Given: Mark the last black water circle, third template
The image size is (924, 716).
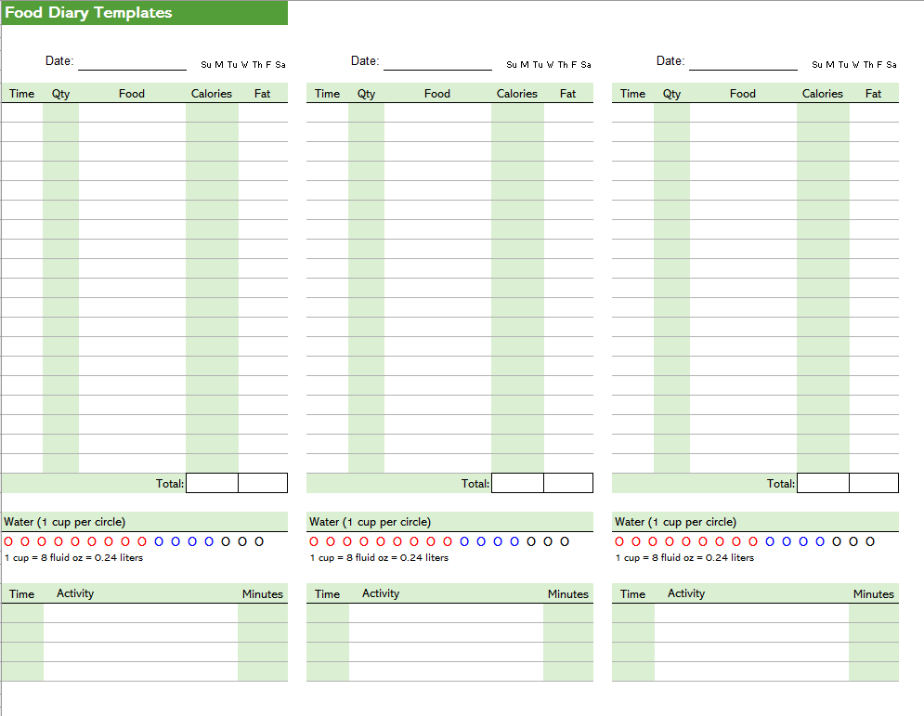Looking at the screenshot, I should [870, 541].
